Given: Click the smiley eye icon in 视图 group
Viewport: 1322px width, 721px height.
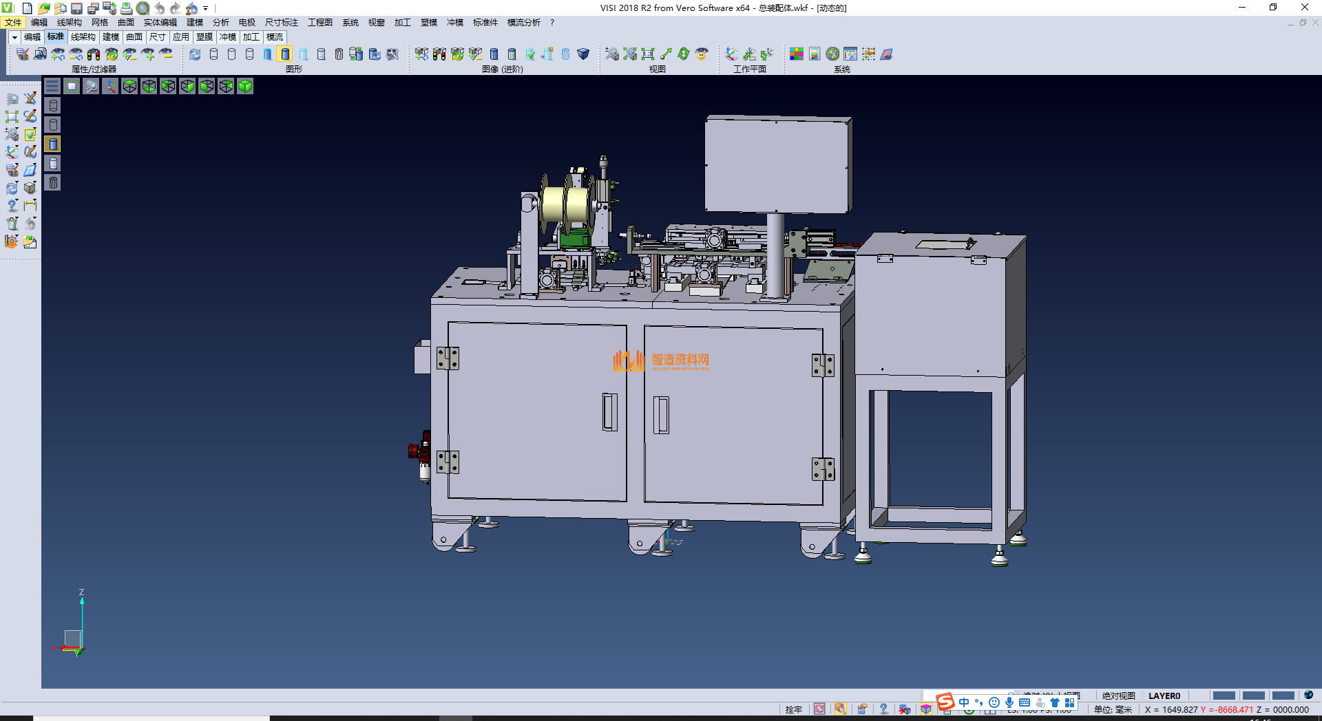Looking at the screenshot, I should [x=702, y=54].
